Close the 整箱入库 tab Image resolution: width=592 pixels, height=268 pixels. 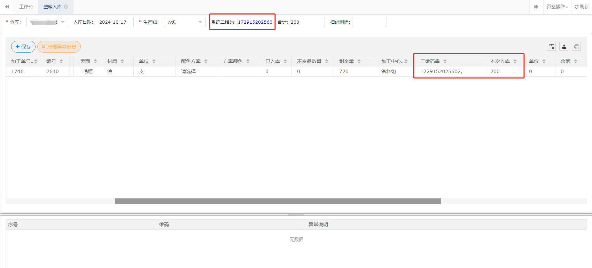click(x=66, y=7)
